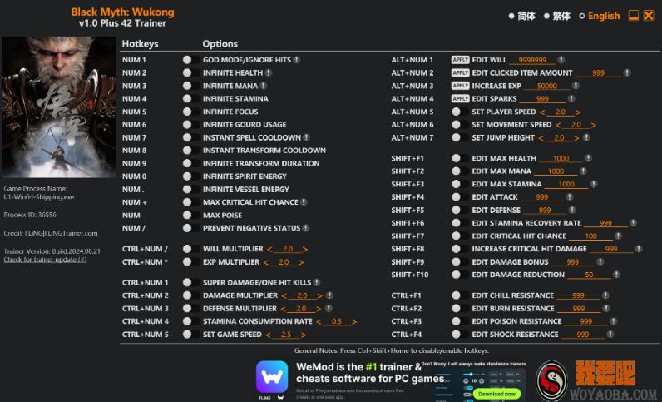Click the info icon next to Infinite Health
Screen dimensions: 662x402
pos(270,73)
